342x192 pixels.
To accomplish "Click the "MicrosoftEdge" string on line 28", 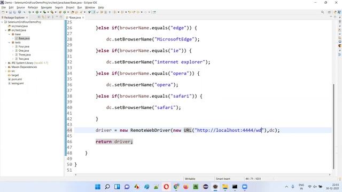I will [x=174, y=39].
